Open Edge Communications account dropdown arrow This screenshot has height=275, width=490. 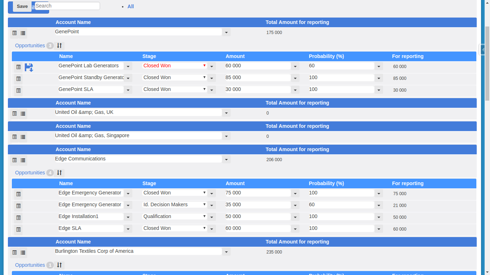pos(226,160)
